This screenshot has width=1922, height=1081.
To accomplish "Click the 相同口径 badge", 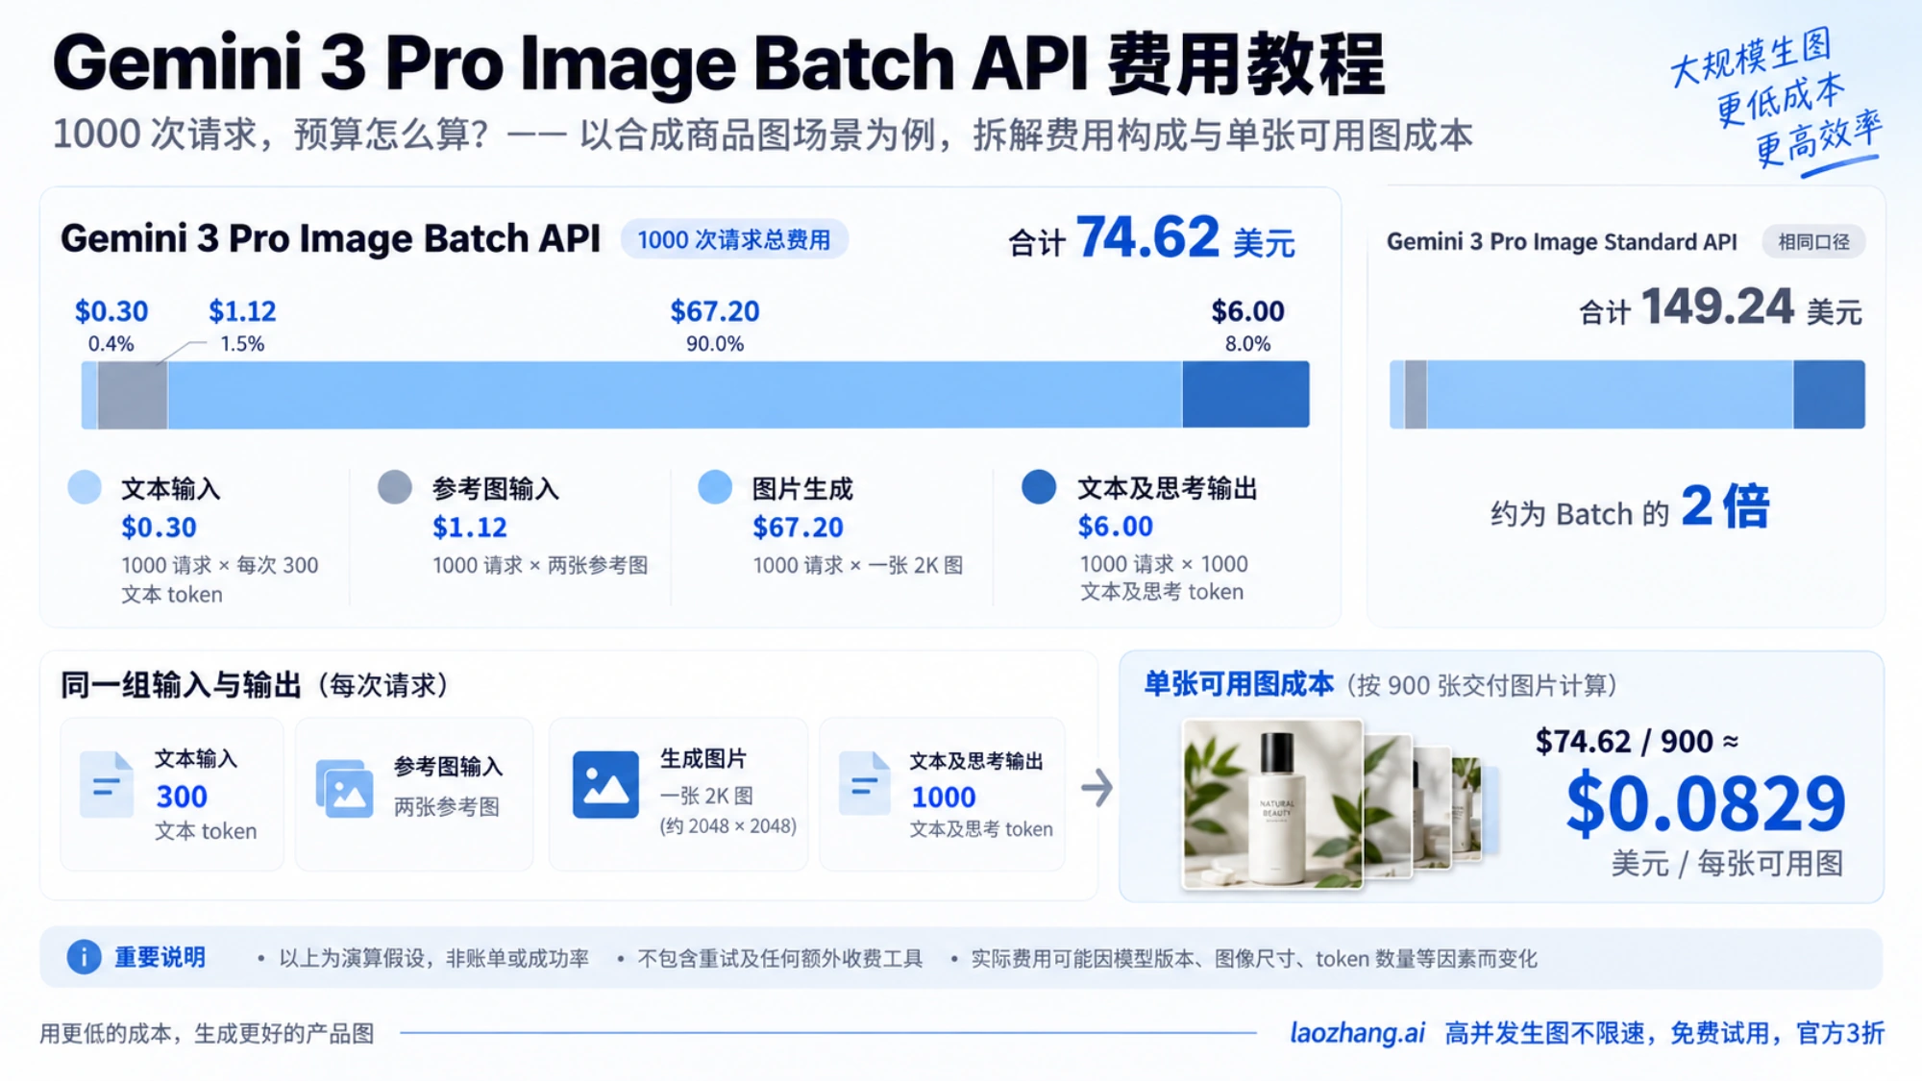I will [1813, 241].
